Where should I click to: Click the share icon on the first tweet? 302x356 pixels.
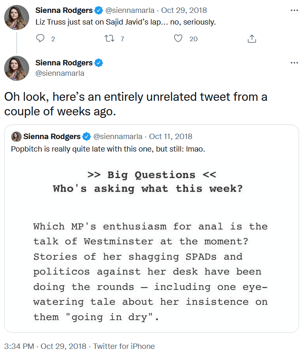tap(252, 39)
